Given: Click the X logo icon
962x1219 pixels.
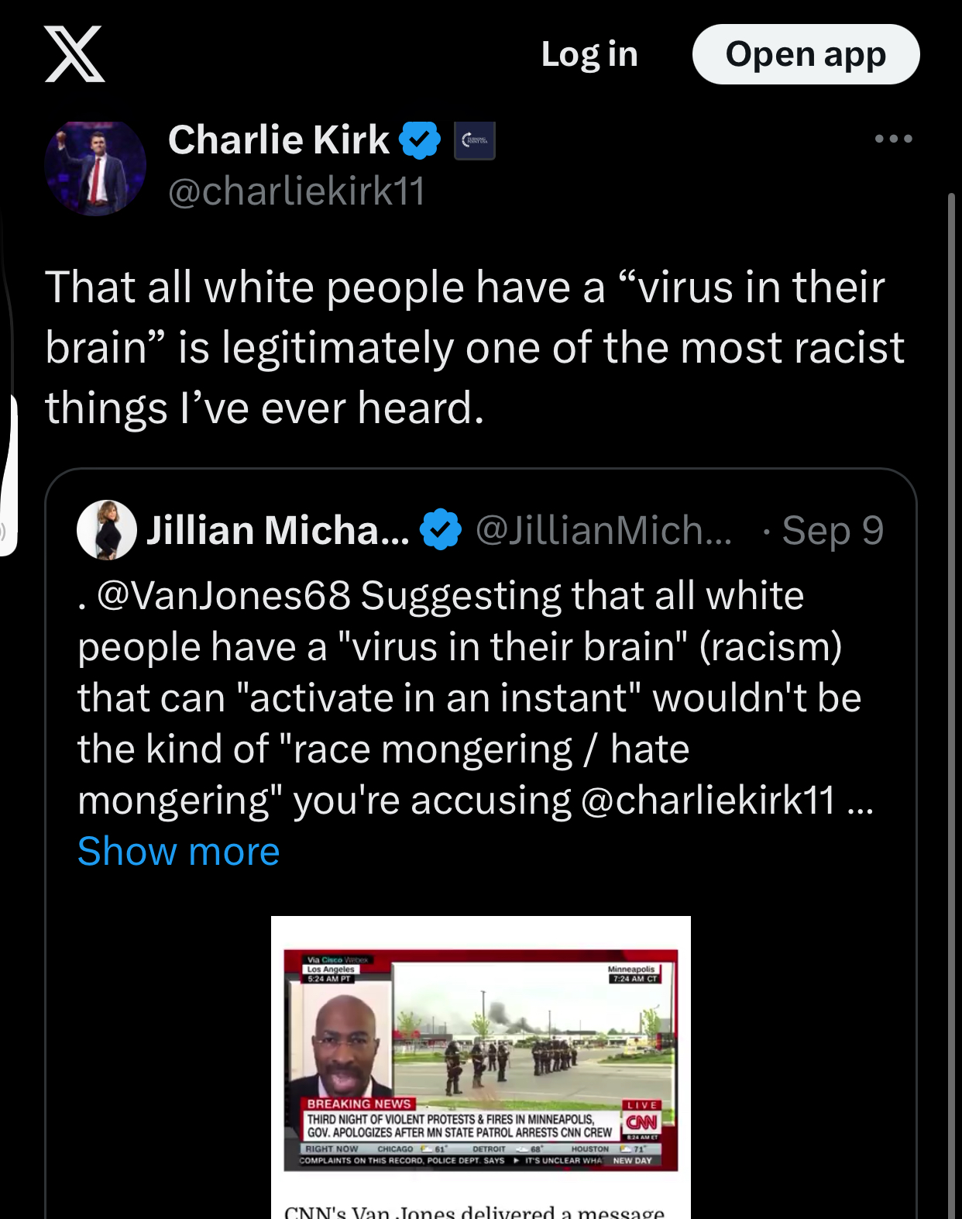Looking at the screenshot, I should point(74,53).
